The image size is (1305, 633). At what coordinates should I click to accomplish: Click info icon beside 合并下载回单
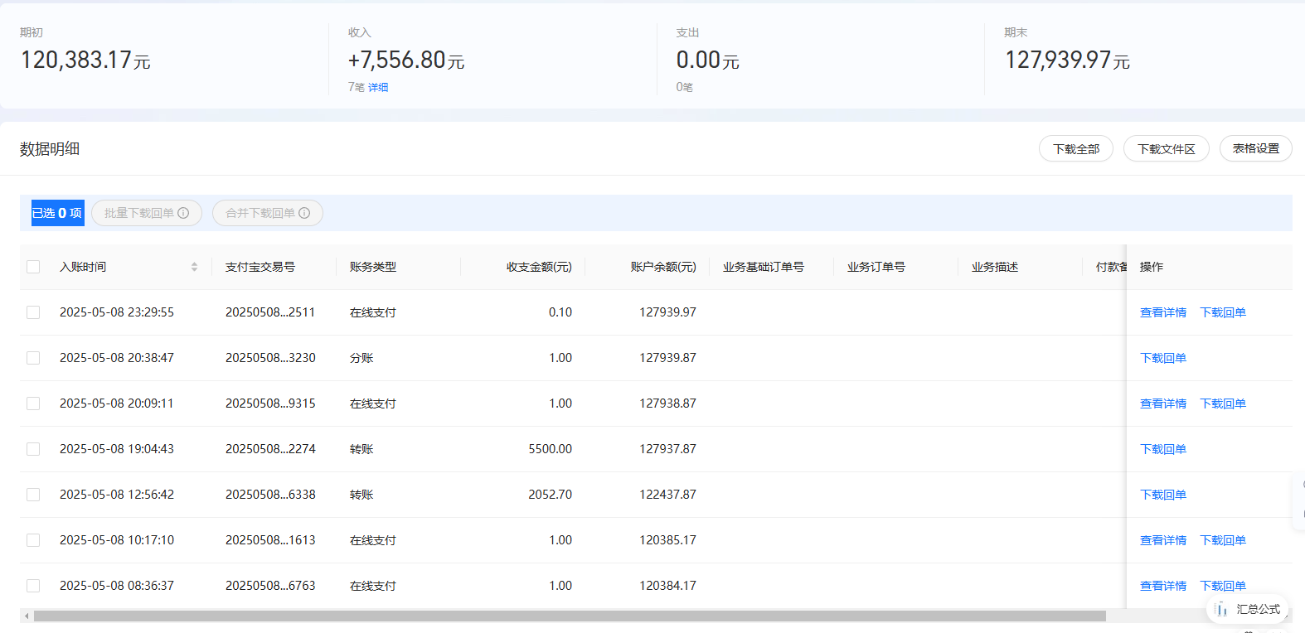pyautogui.click(x=304, y=213)
